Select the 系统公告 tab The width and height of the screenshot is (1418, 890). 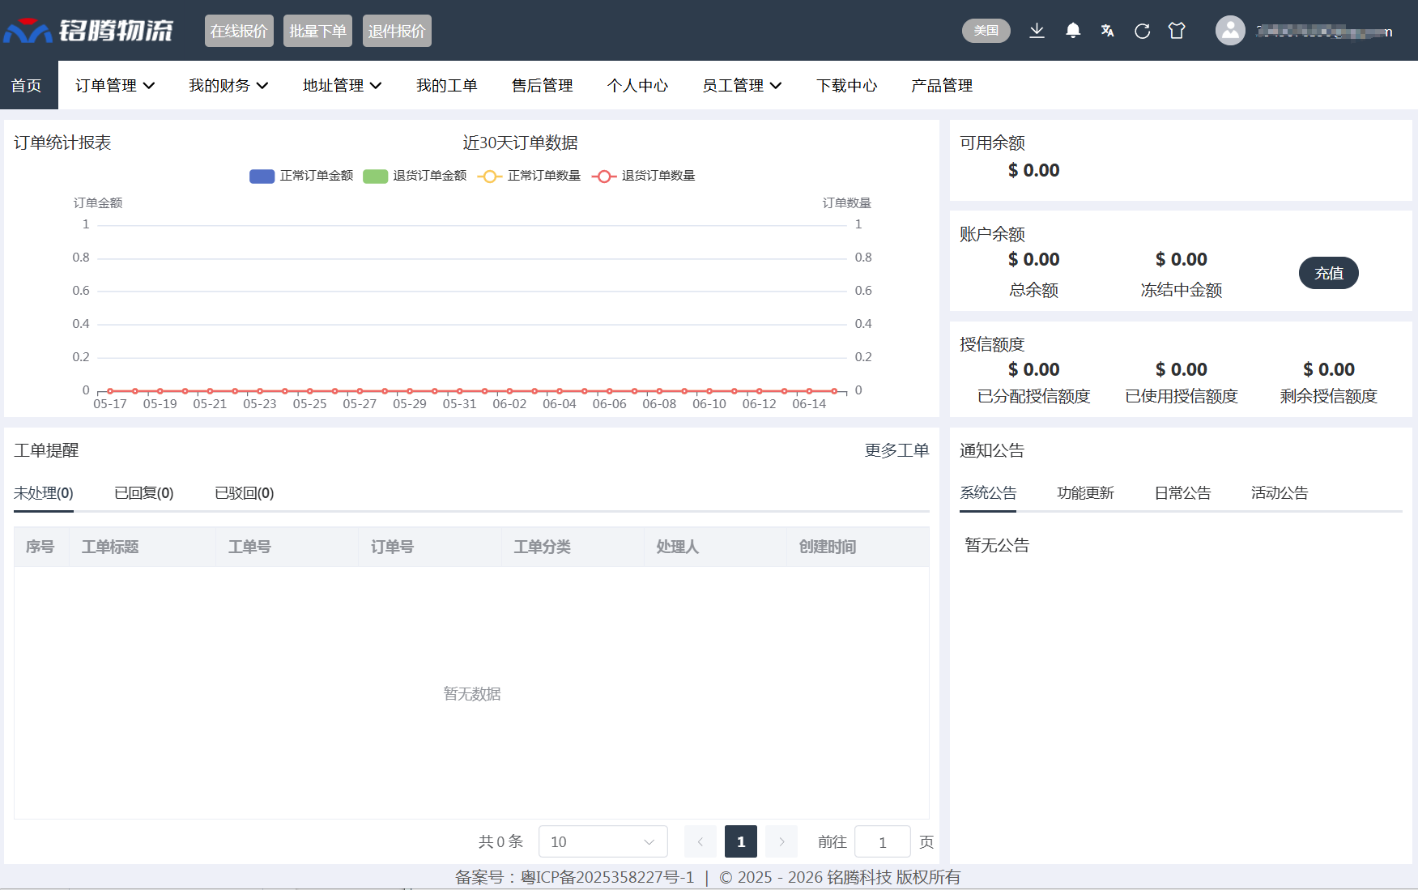[x=988, y=493]
